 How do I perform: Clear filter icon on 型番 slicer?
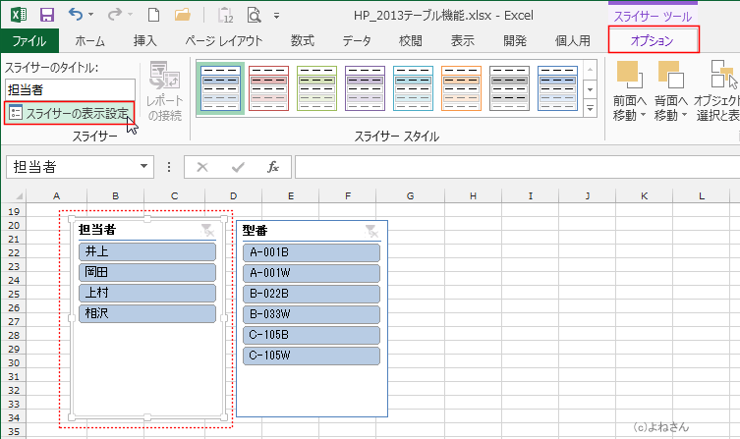[x=371, y=231]
